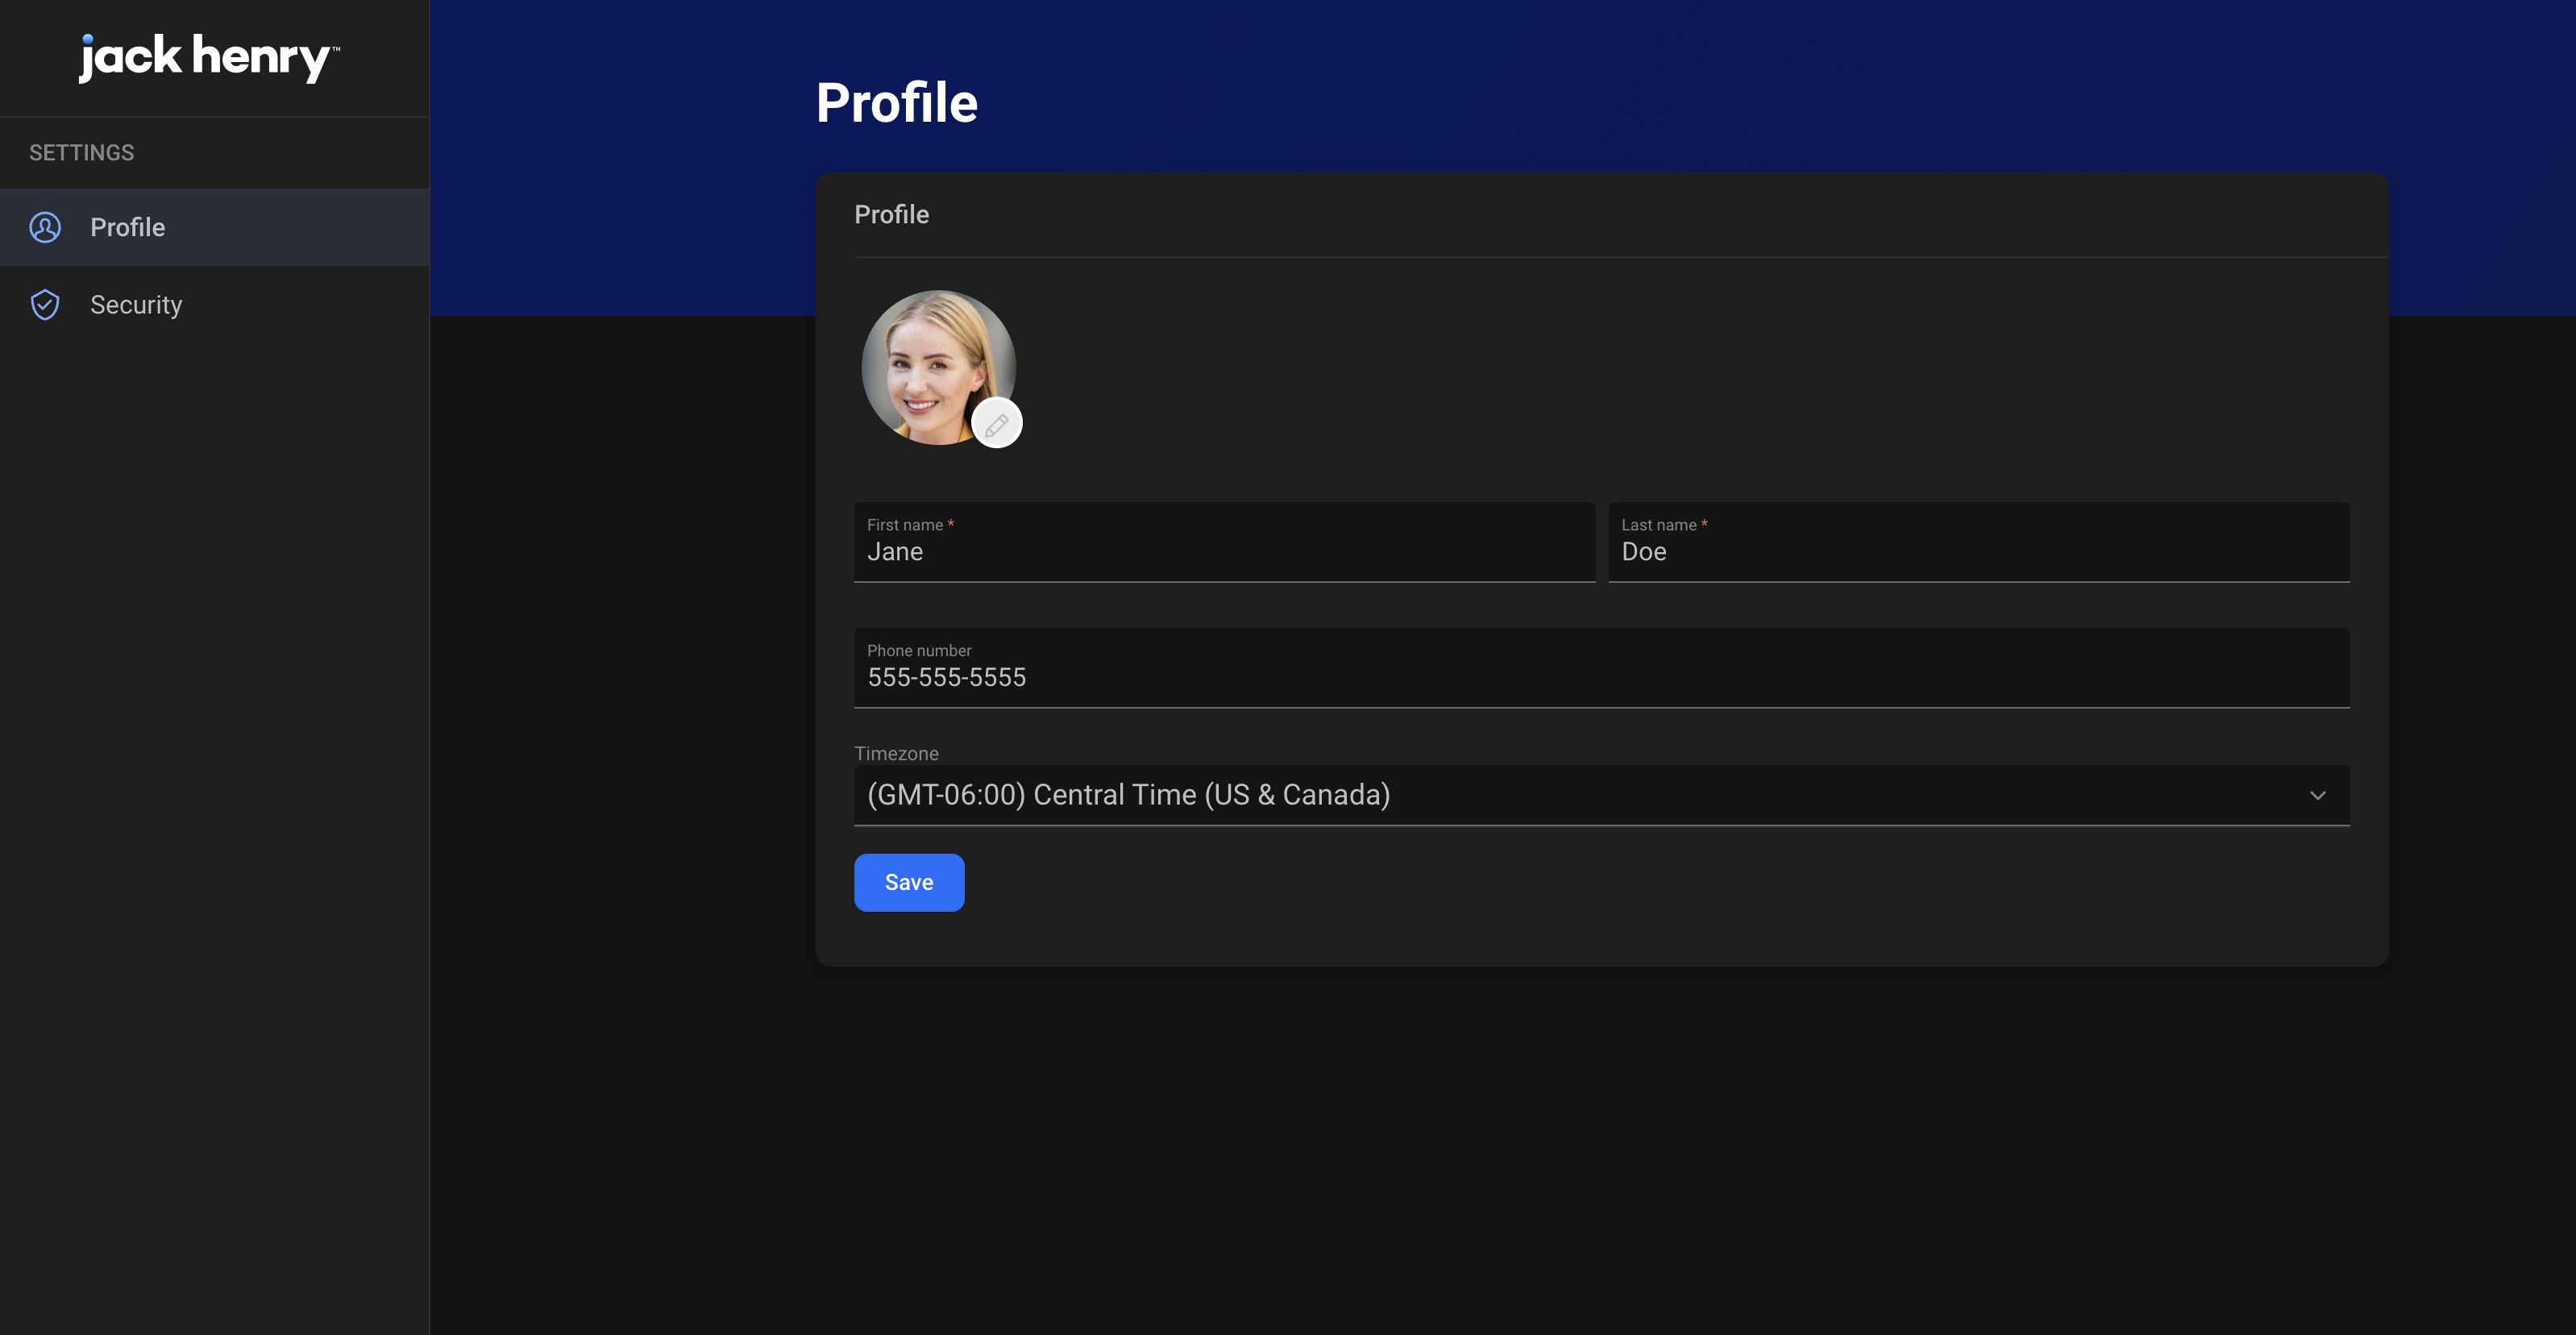
Task: Select Profile in the Settings sidebar
Action: (128, 227)
